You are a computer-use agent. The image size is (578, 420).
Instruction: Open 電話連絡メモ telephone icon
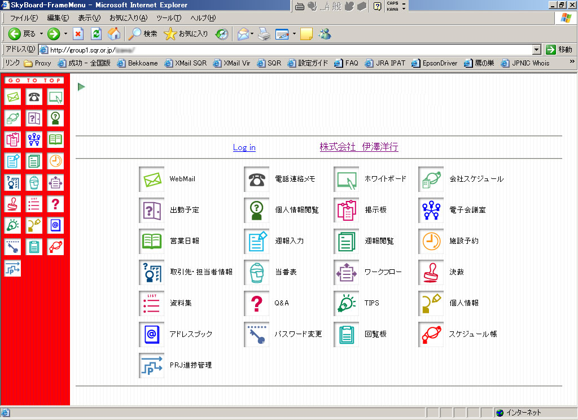[257, 179]
